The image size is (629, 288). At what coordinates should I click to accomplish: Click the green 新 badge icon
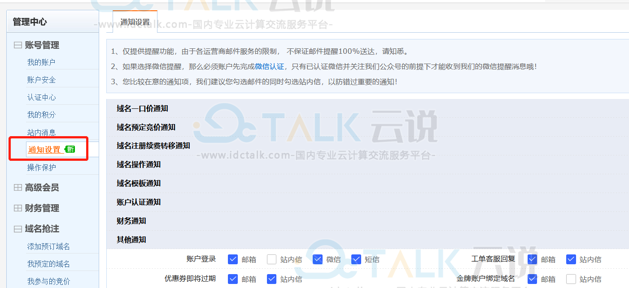pyautogui.click(x=70, y=149)
